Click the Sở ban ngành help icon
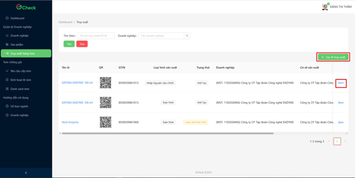Image resolution: width=355 pixels, height=178 pixels. click(x=7, y=106)
